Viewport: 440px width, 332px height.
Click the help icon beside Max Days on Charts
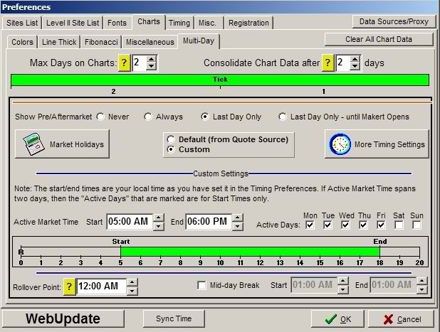tap(122, 63)
